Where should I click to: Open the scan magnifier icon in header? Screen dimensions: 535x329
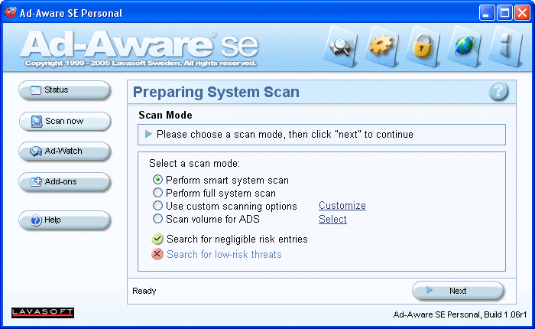tap(341, 47)
